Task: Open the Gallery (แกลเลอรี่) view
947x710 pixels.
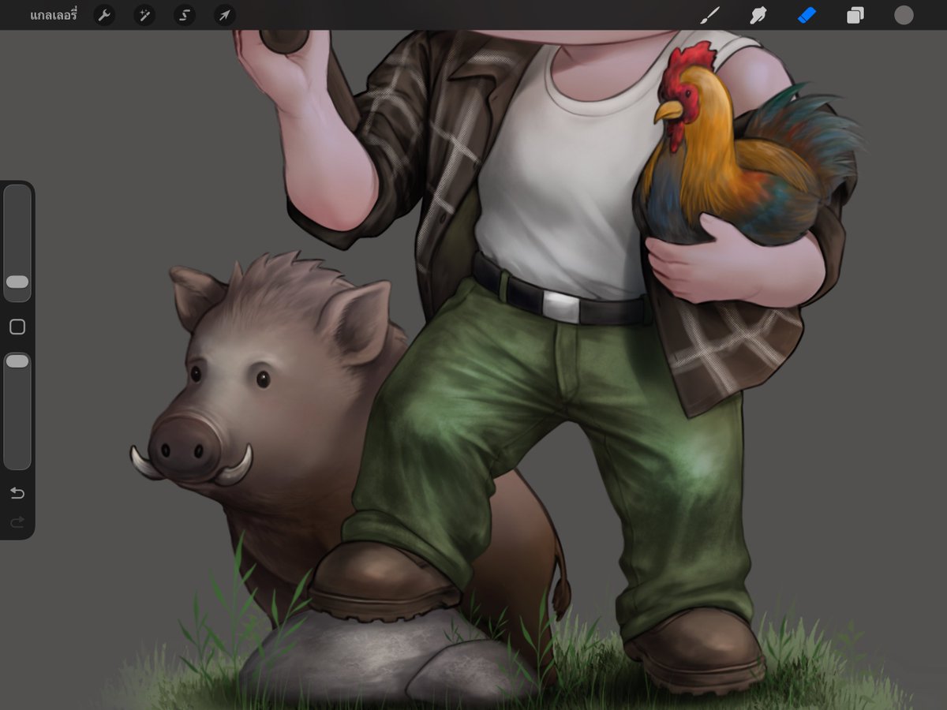Action: pyautogui.click(x=54, y=14)
